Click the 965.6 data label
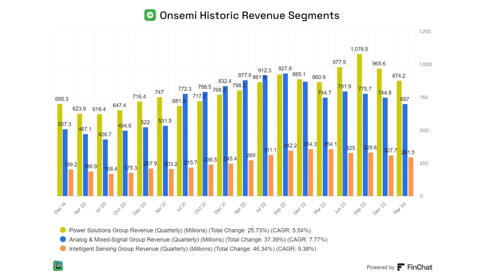Image resolution: width=488 pixels, height=275 pixels. pos(379,64)
